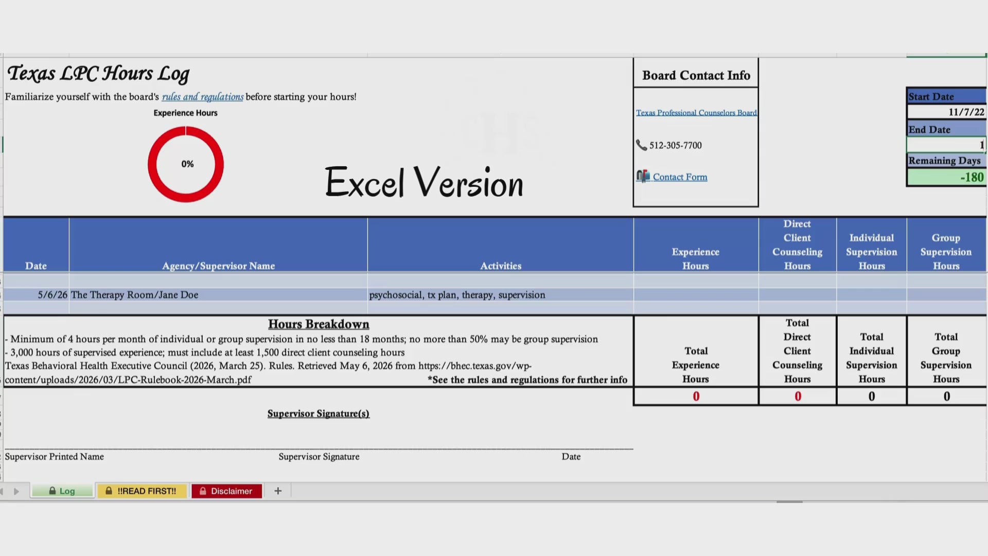Viewport: 988px width, 556px height.
Task: Click the Experience Hours donut chart
Action: click(x=186, y=164)
